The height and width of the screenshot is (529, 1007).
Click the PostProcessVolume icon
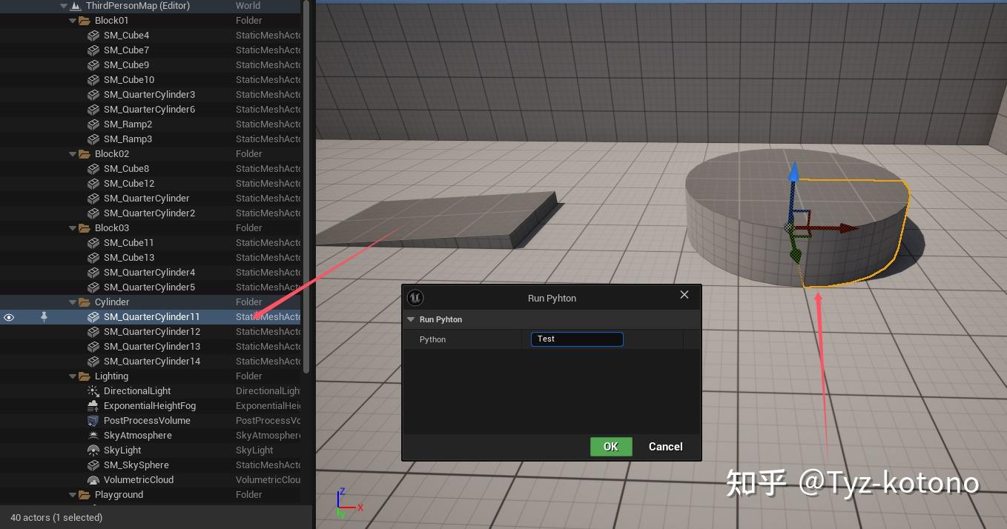click(x=93, y=420)
